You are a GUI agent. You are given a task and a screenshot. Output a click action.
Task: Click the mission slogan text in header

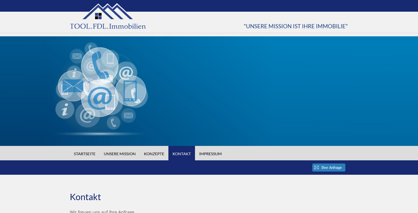[295, 26]
